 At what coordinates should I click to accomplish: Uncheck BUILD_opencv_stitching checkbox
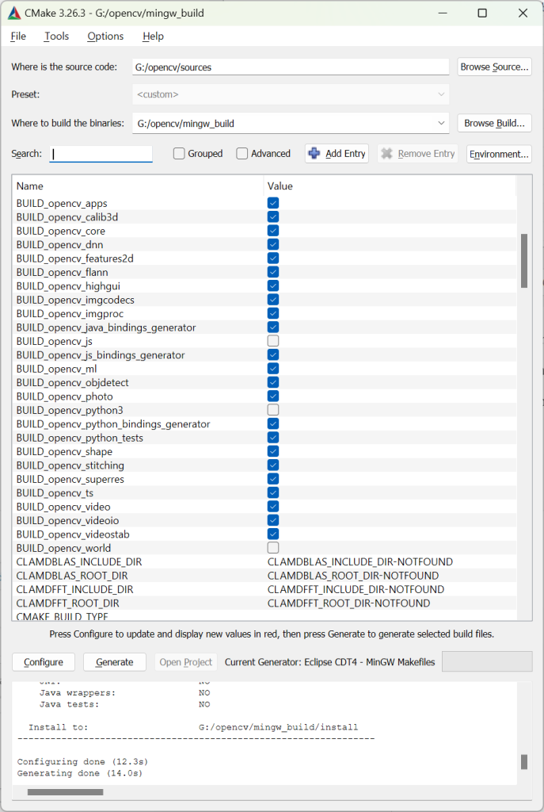click(273, 465)
